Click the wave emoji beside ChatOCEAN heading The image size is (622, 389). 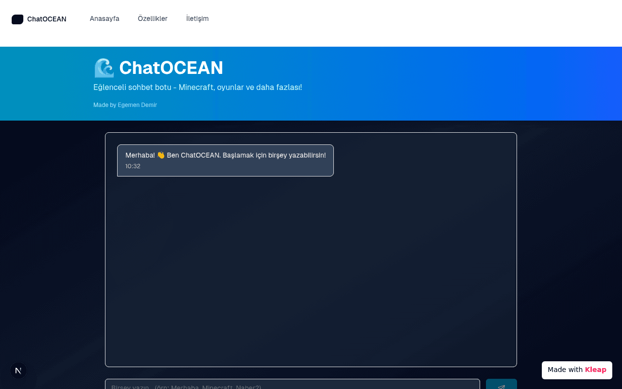pyautogui.click(x=104, y=68)
